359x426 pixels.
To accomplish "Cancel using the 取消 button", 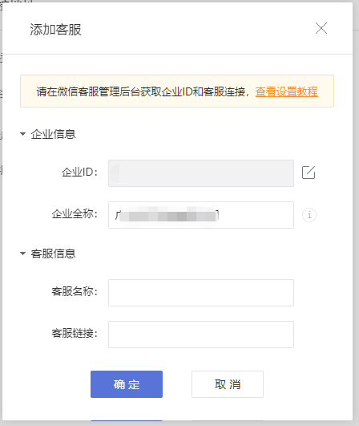I will pyautogui.click(x=228, y=384).
